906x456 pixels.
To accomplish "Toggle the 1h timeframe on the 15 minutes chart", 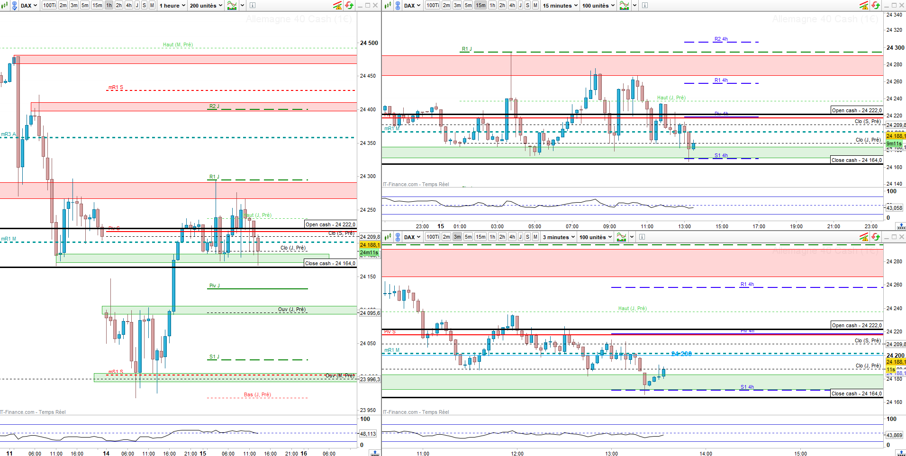I will [x=492, y=6].
